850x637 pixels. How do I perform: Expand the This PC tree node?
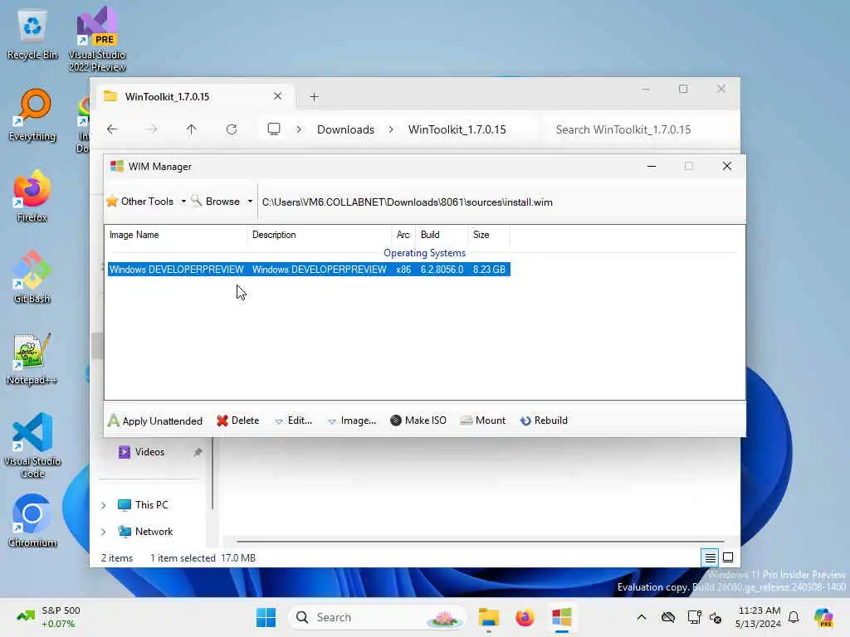(x=104, y=505)
